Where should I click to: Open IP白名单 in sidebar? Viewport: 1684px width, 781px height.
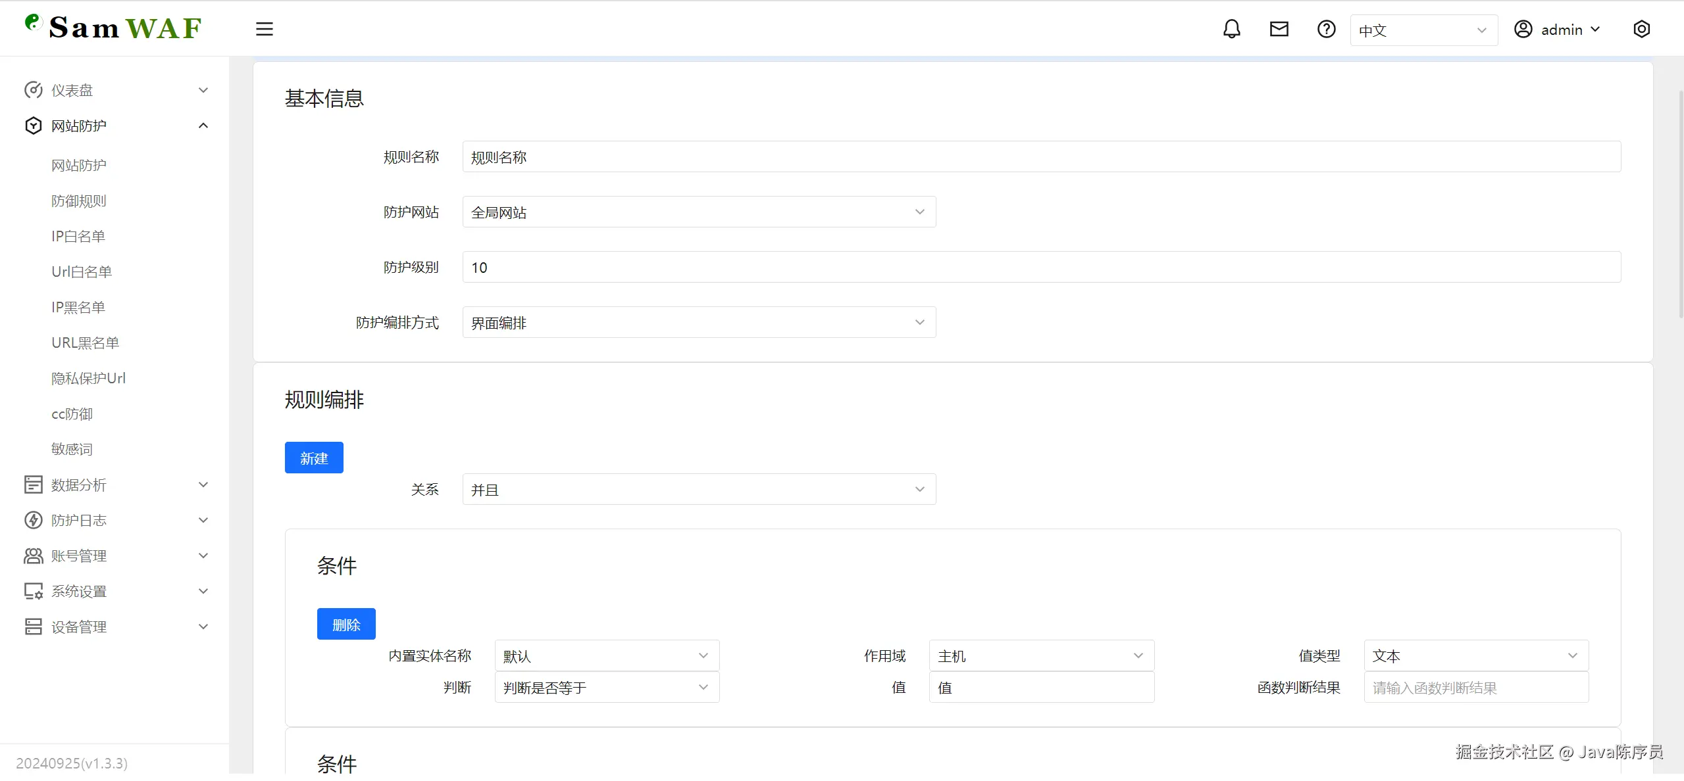point(78,236)
